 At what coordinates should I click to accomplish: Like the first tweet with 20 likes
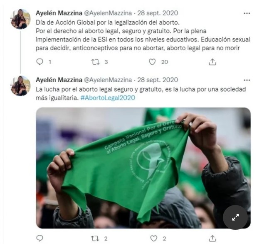(x=152, y=62)
